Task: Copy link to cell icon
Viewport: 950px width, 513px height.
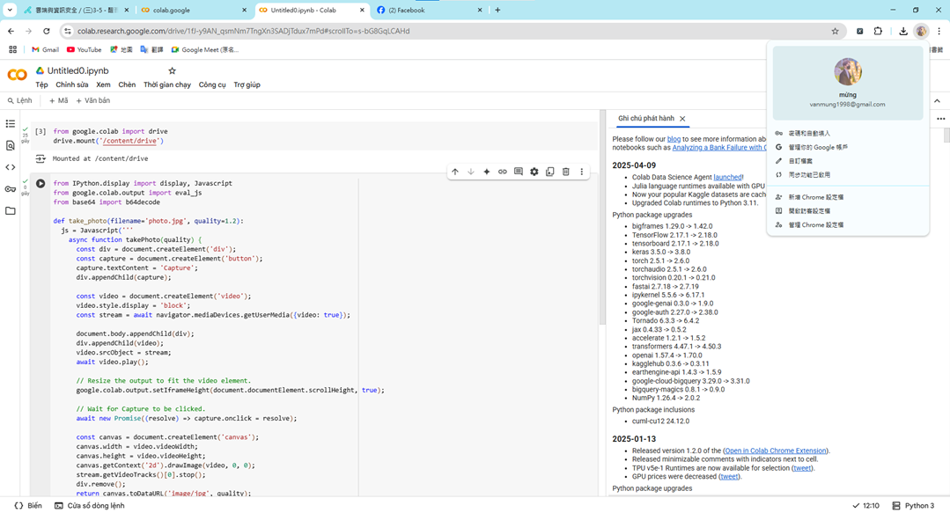Action: [x=502, y=172]
